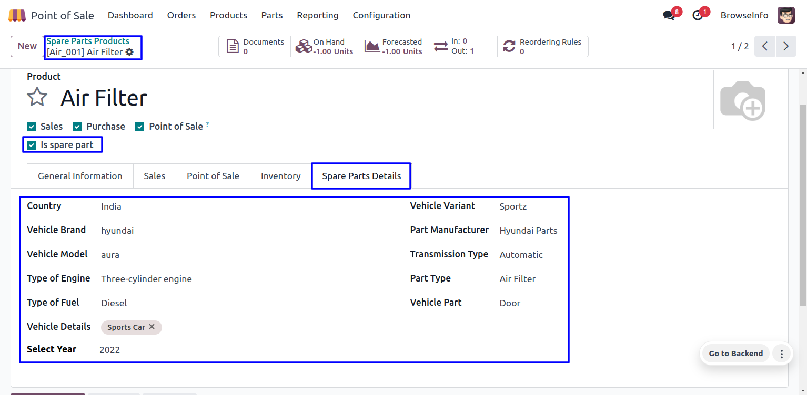The width and height of the screenshot is (807, 395).
Task: Open the chat messages icon with 8 badge
Action: click(x=669, y=16)
